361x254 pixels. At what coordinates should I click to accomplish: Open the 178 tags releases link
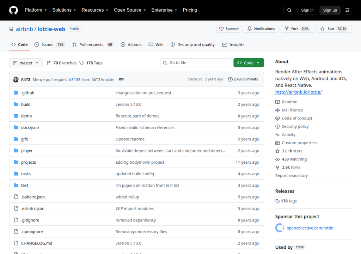tap(286, 201)
